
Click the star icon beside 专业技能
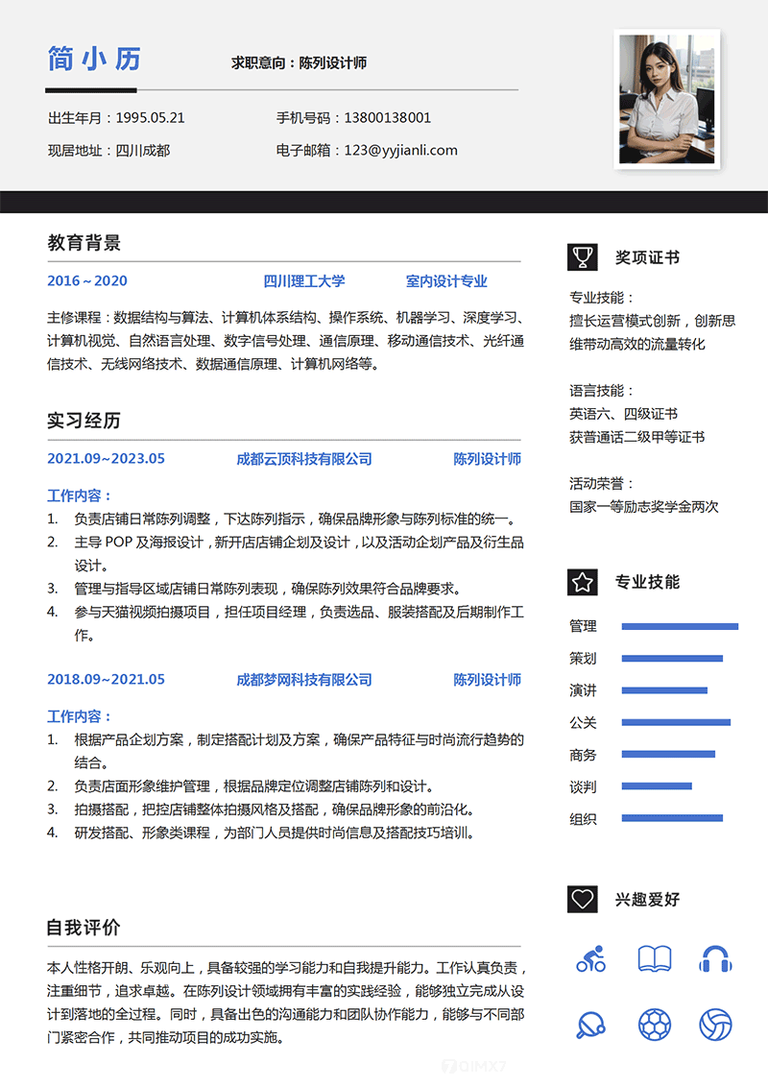(582, 582)
